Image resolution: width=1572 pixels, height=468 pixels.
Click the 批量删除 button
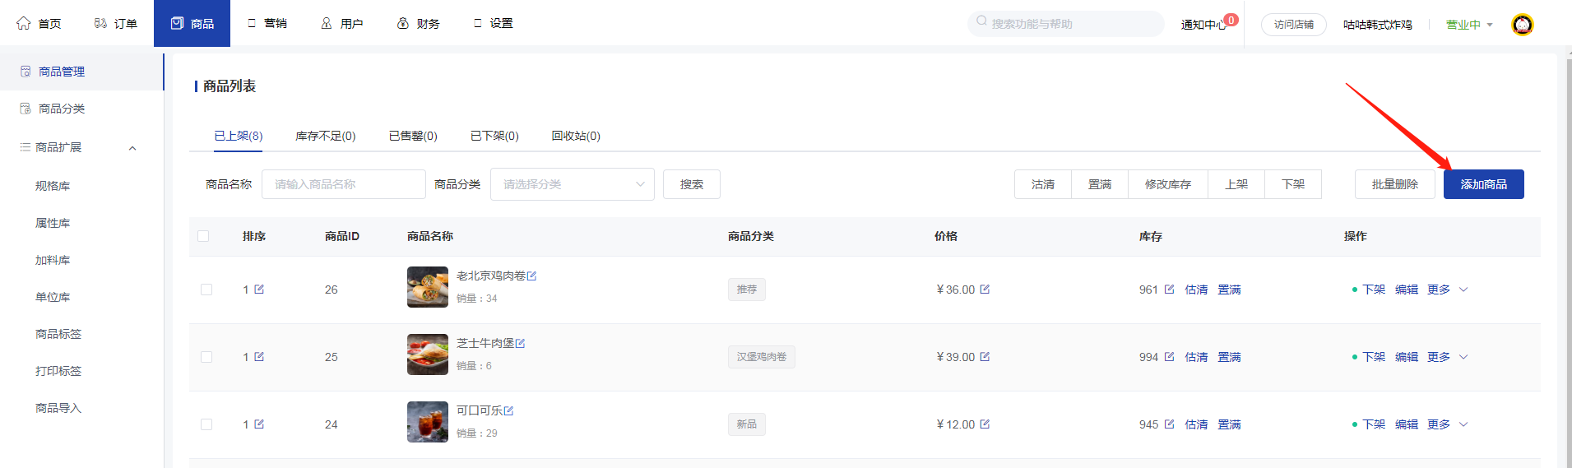pos(1395,184)
